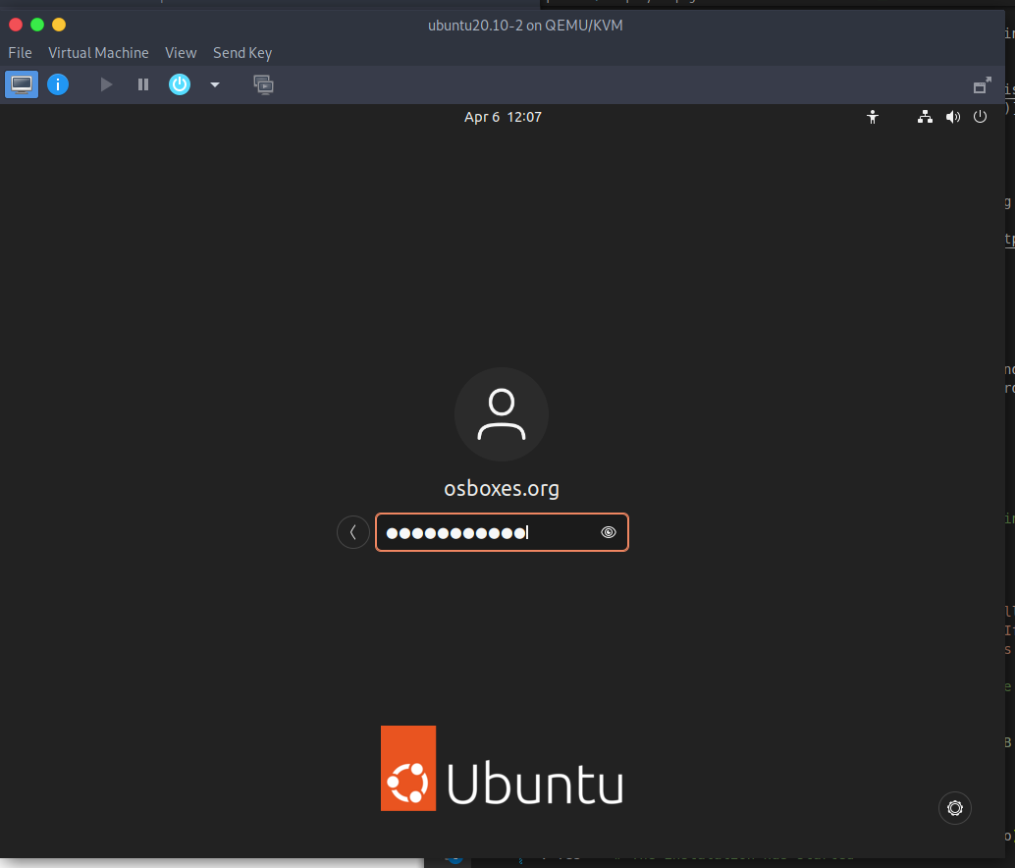Click the green window control button

(x=37, y=25)
